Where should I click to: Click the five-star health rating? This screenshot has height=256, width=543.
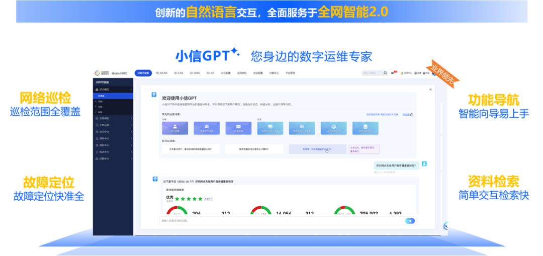pyautogui.click(x=188, y=199)
